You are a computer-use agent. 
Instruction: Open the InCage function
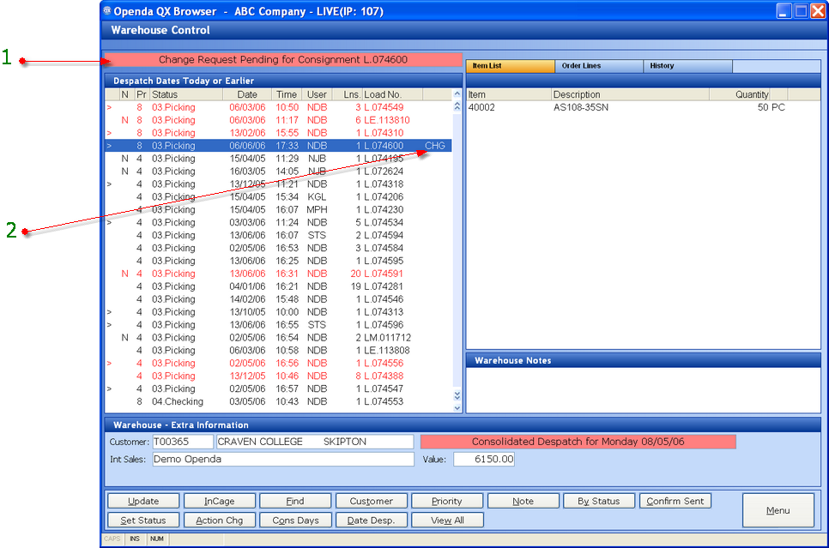[x=220, y=501]
